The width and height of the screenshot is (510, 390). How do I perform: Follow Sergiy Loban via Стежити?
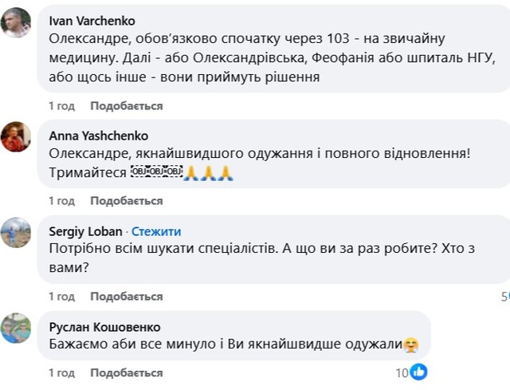[156, 231]
